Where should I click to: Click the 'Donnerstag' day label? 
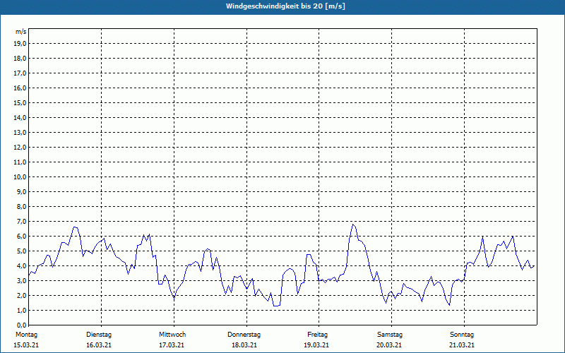pyautogui.click(x=244, y=335)
